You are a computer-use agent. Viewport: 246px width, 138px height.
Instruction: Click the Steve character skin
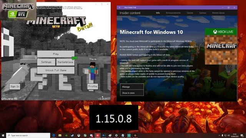[93, 71]
